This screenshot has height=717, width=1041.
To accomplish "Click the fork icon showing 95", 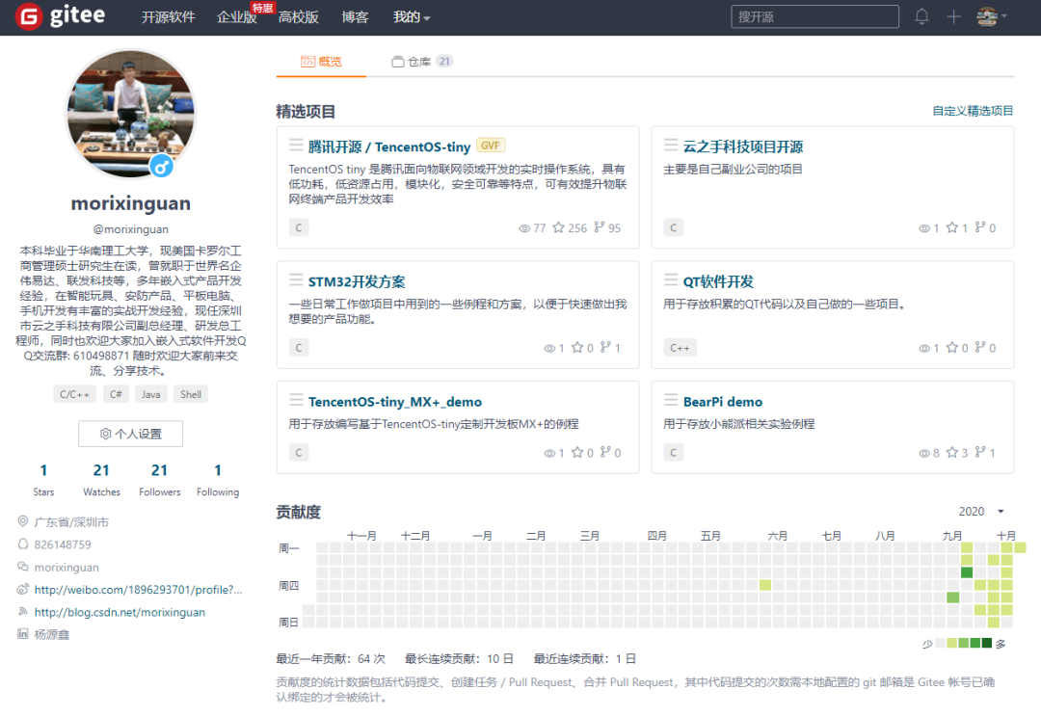I will [600, 227].
